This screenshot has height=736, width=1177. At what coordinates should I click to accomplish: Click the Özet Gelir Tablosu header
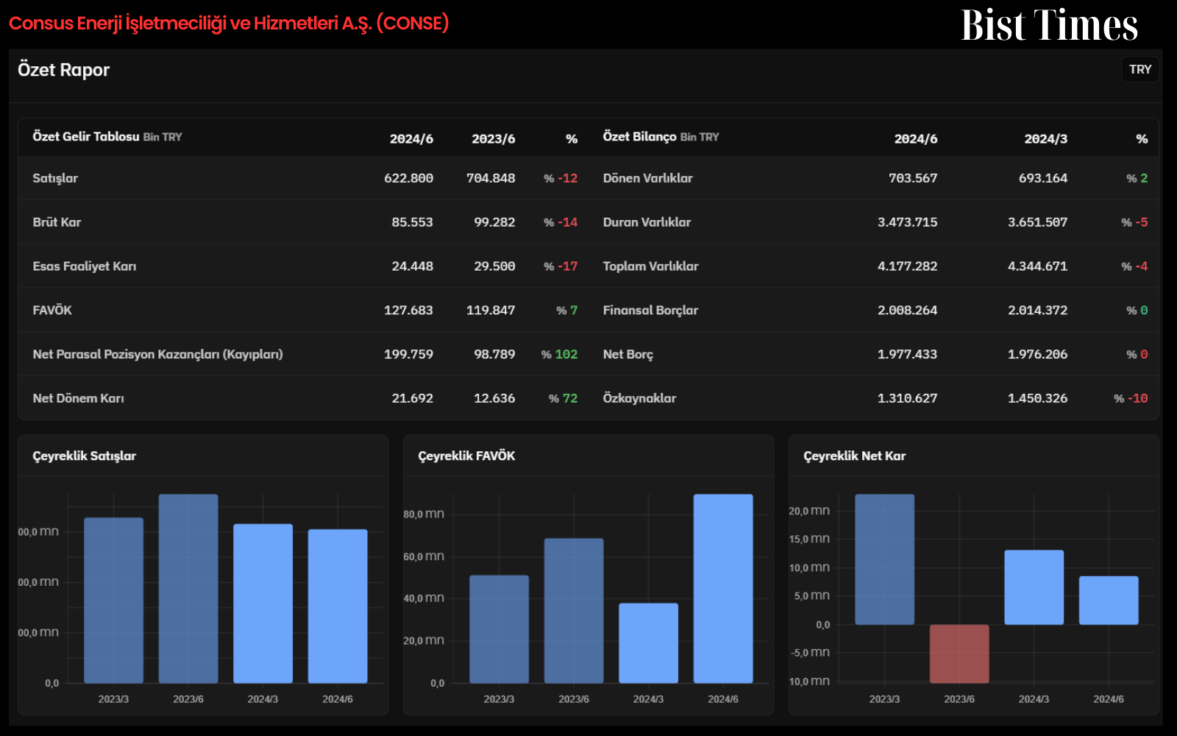coord(107,137)
